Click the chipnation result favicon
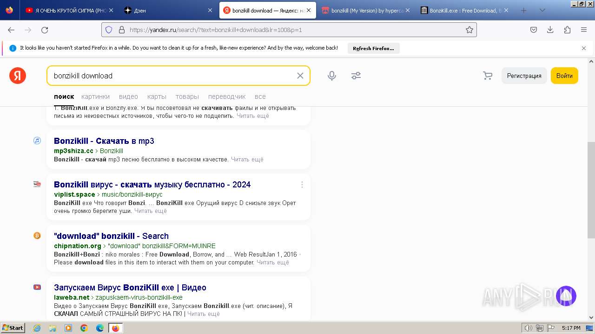This screenshot has height=334, width=595. pyautogui.click(x=37, y=236)
